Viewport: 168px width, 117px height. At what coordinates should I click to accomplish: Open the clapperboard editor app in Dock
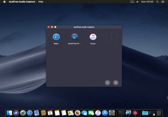point(128,113)
